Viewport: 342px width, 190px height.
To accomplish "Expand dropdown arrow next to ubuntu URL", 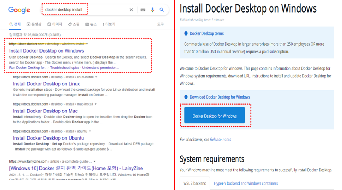I will click(90, 131).
